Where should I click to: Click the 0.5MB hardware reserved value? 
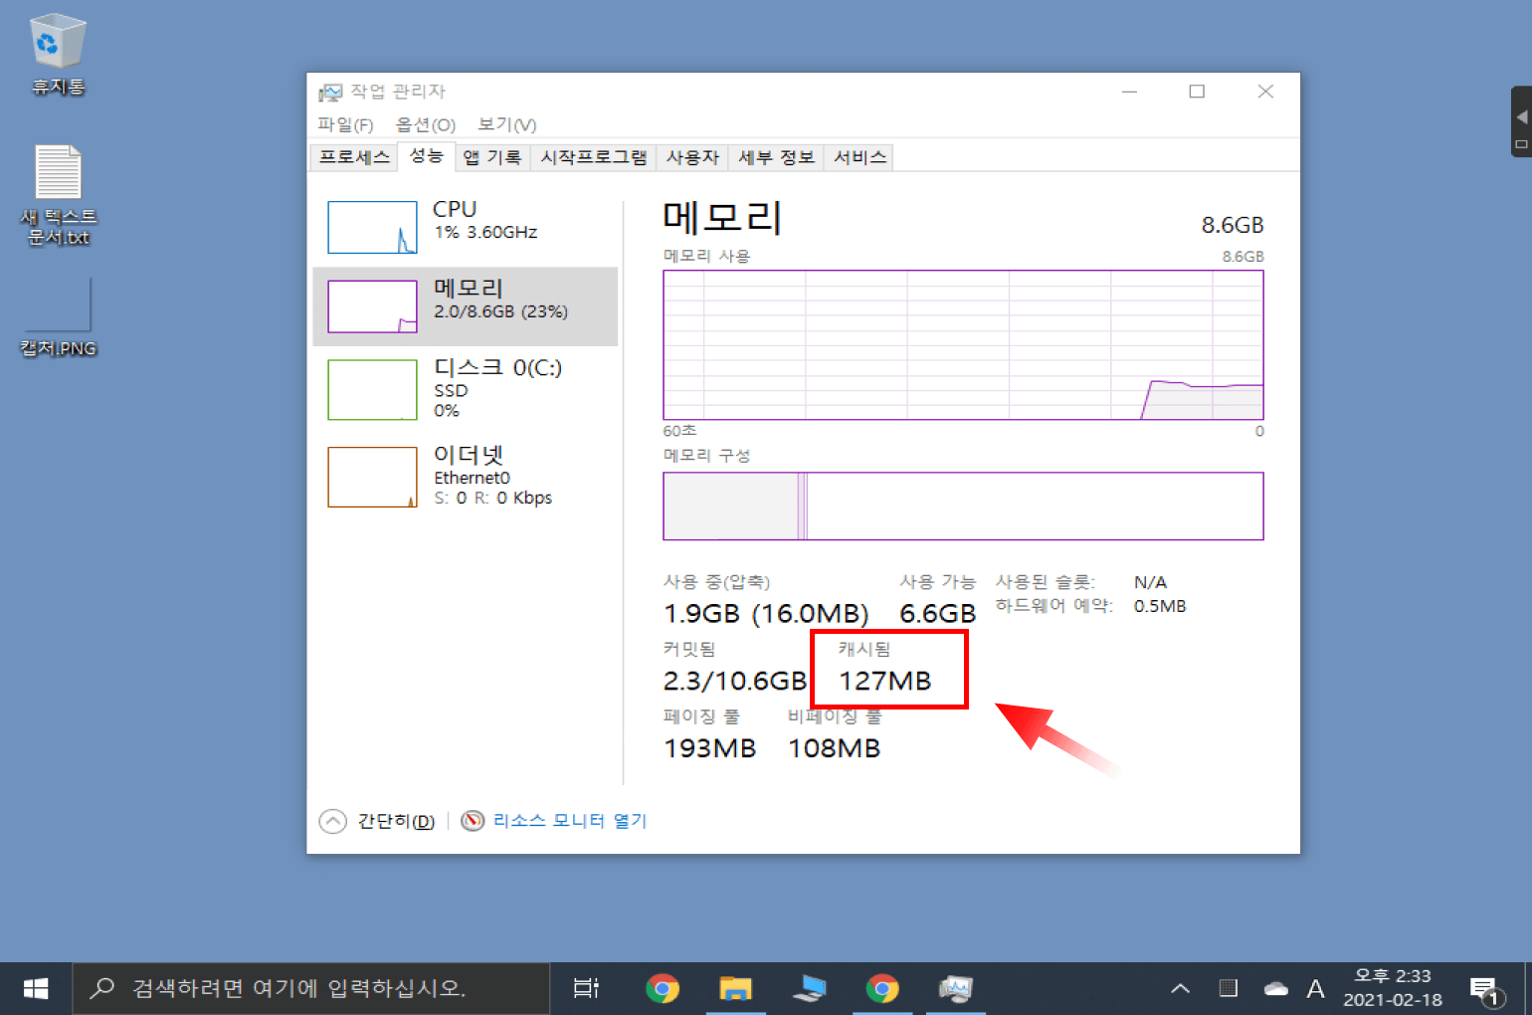point(1160,606)
